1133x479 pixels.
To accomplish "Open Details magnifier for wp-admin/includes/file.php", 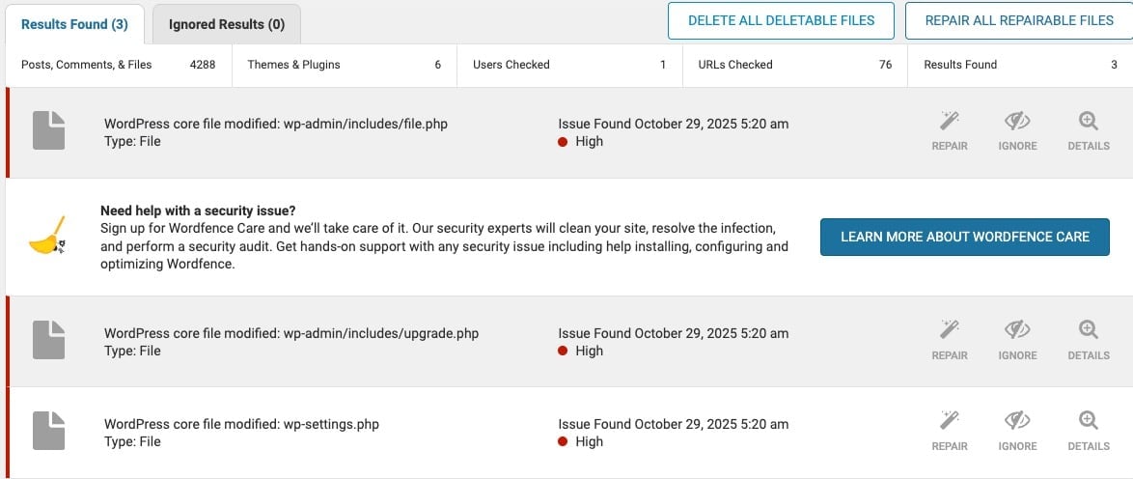I will click(1089, 123).
